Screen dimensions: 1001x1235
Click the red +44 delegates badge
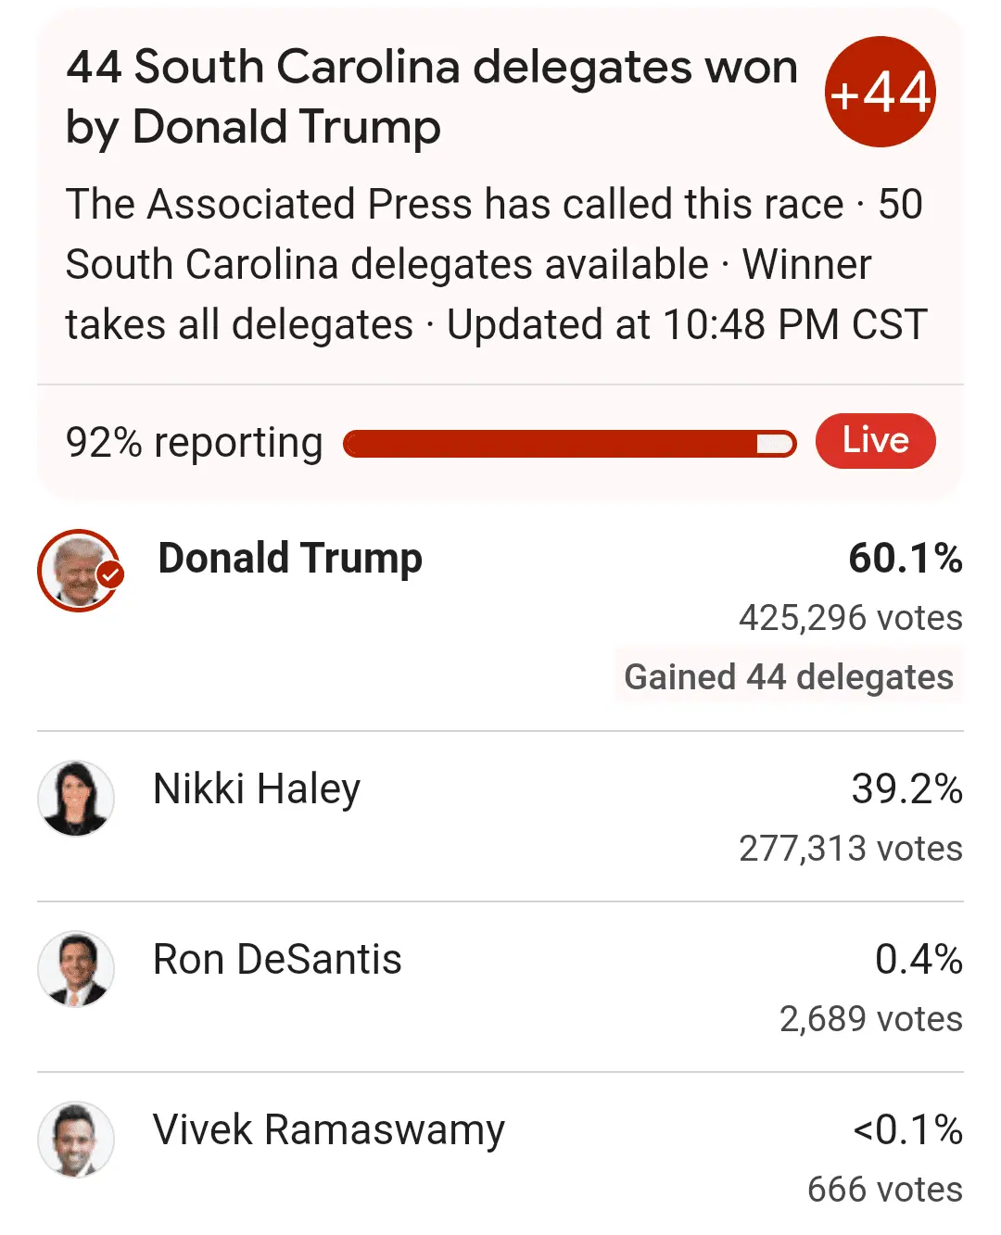click(x=880, y=92)
